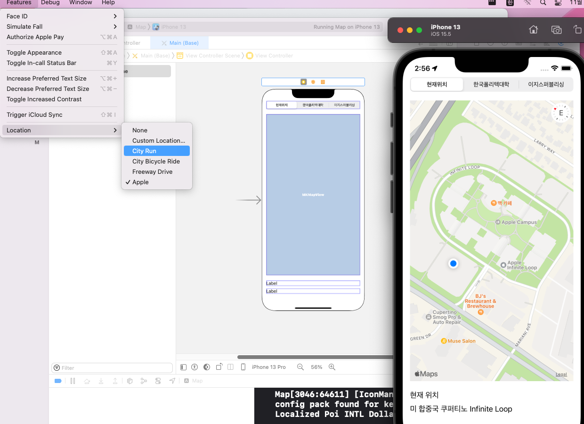Select City Run location option
The width and height of the screenshot is (584, 424).
click(157, 151)
